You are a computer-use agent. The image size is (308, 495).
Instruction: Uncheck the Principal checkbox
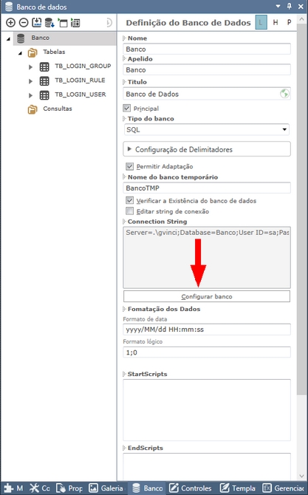127,109
